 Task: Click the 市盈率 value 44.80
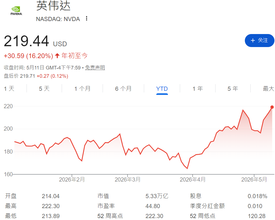point(153,206)
